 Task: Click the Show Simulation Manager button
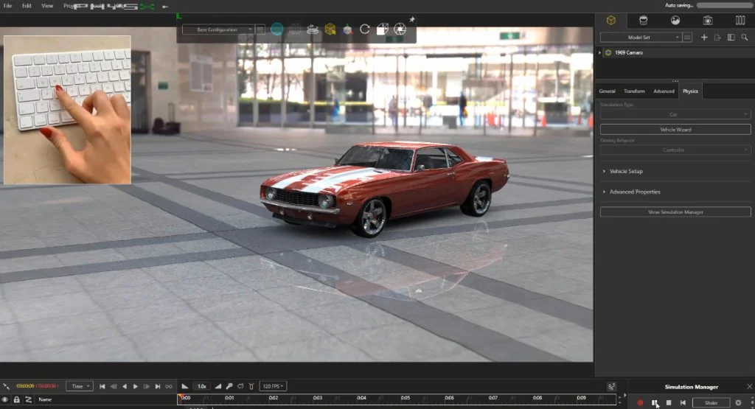point(675,212)
